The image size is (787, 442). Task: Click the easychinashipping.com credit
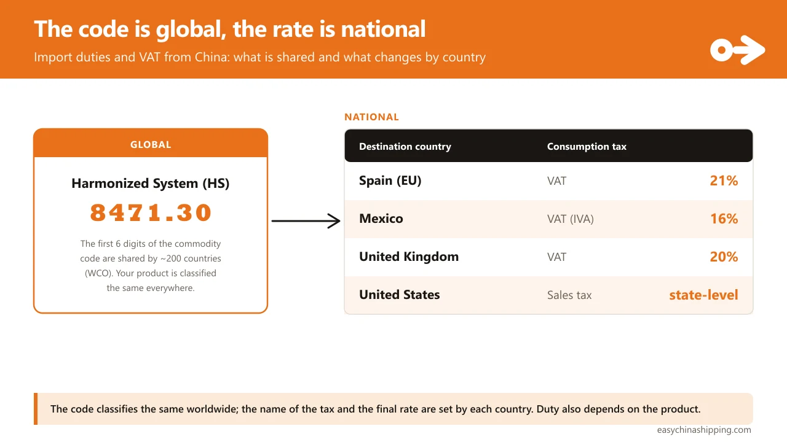(704, 430)
